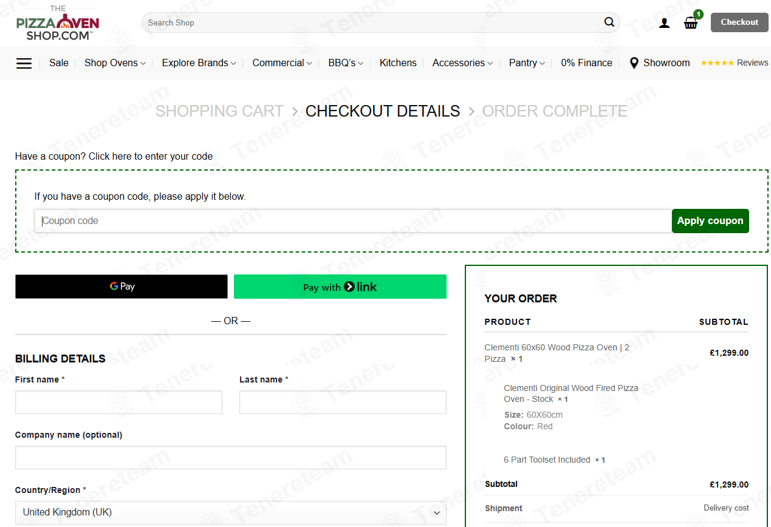Click 'Click here to enter your code' link

151,157
